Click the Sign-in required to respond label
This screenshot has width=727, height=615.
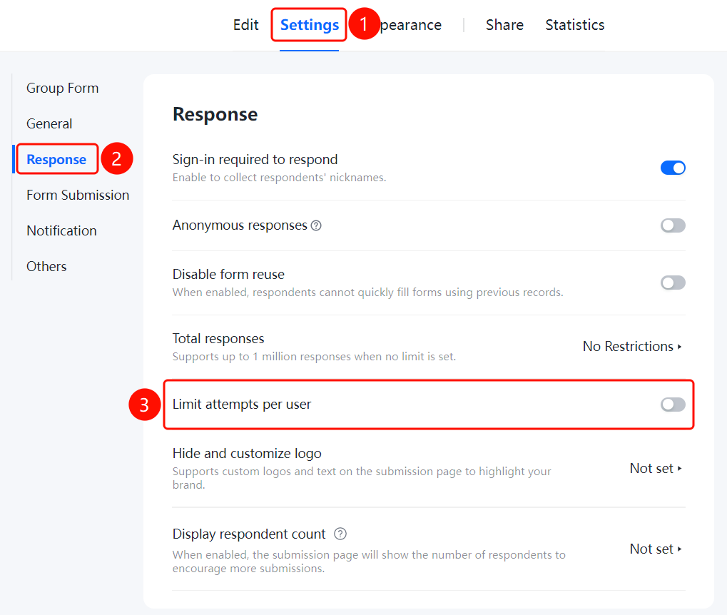coord(255,159)
